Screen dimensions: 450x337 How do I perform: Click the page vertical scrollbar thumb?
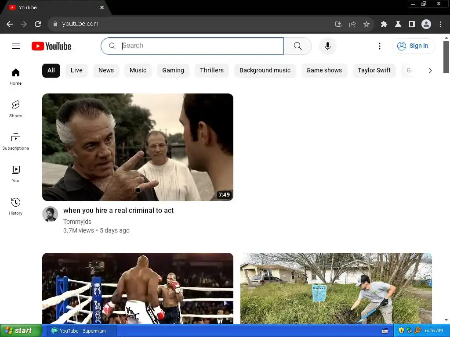tap(446, 57)
